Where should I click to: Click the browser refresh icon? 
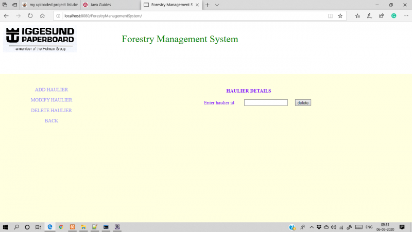30,16
